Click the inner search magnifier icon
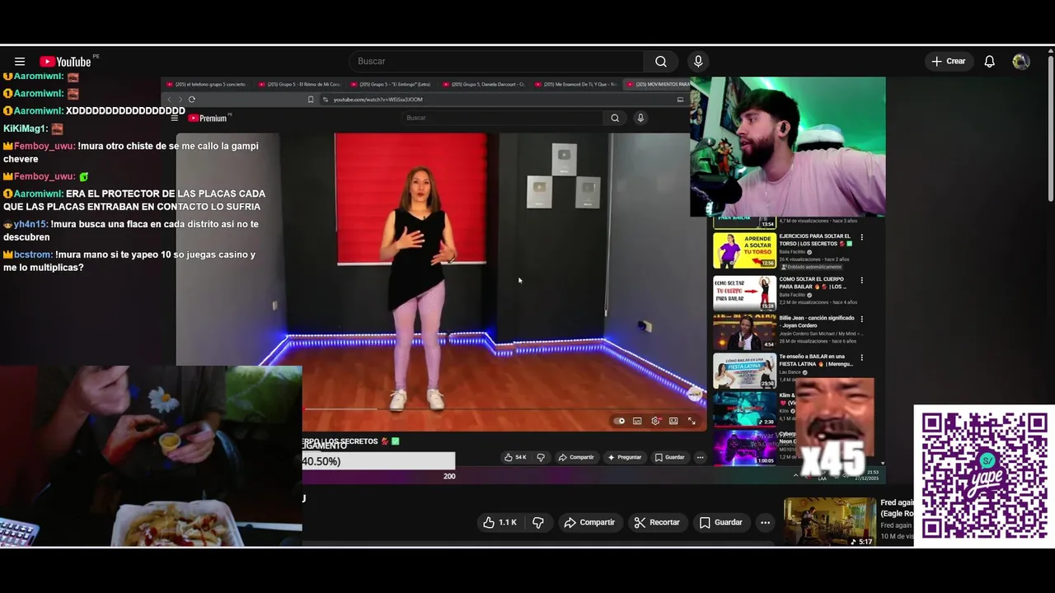This screenshot has height=593, width=1055. click(x=615, y=118)
